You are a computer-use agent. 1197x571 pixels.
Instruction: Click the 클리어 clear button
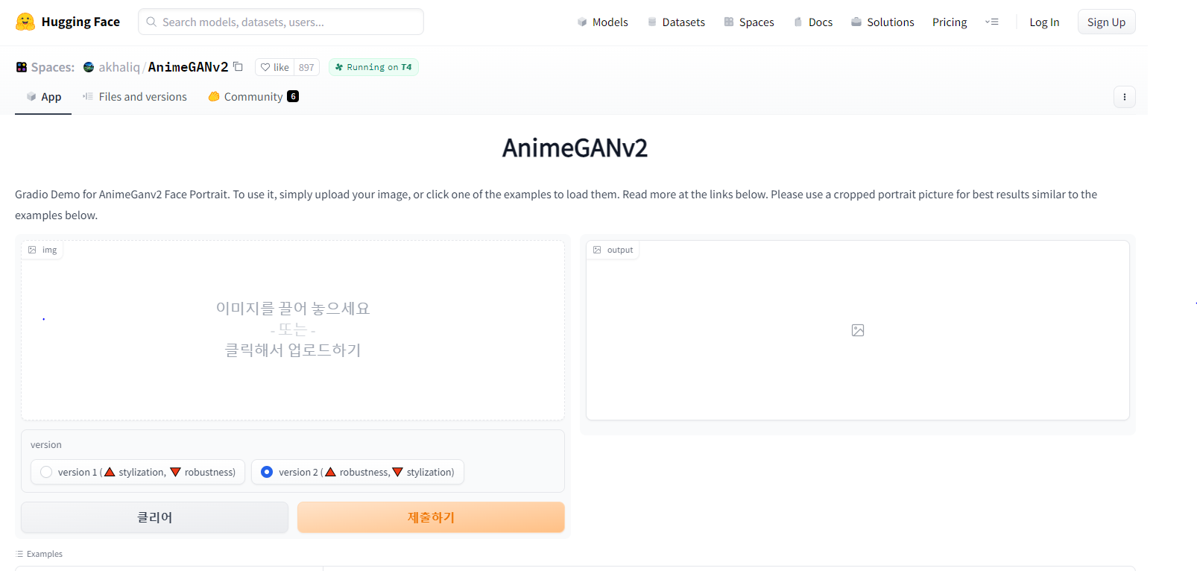pos(154,517)
